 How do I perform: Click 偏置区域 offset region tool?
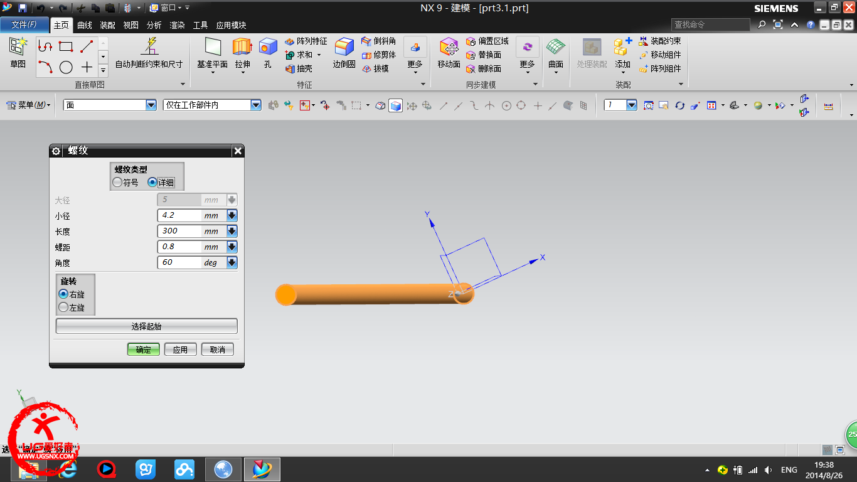coord(487,41)
